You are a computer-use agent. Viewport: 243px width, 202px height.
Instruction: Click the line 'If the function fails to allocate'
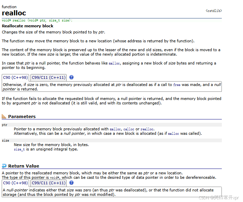point(111,99)
